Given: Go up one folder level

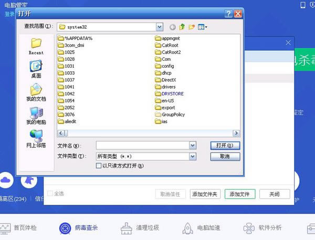Looking at the screenshot, I should pos(182,27).
